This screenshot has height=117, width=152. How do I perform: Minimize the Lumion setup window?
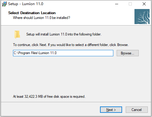[x=117, y=4]
